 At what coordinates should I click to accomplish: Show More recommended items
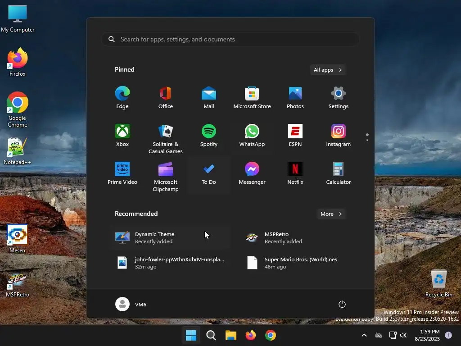click(x=331, y=214)
